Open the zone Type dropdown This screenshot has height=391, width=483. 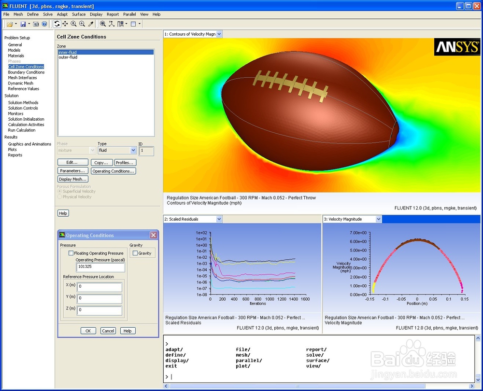(133, 150)
